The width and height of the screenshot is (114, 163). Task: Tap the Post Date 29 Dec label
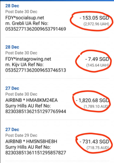[21, 135]
